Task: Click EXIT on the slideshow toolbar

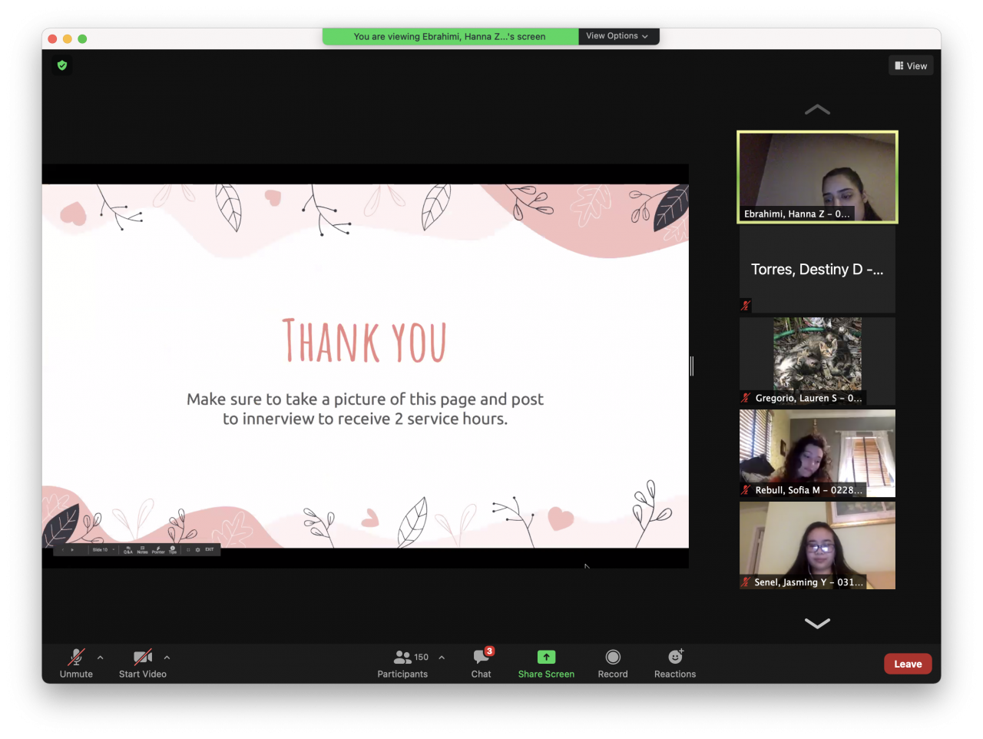Action: tap(210, 550)
